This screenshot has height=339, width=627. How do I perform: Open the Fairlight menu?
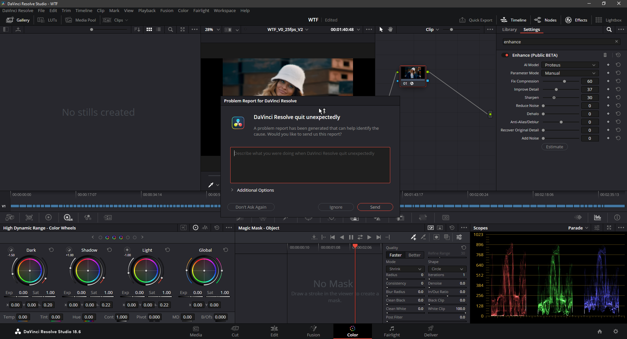point(201,10)
